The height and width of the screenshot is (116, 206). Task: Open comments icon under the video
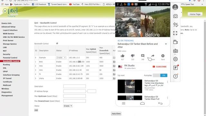click(x=143, y=56)
